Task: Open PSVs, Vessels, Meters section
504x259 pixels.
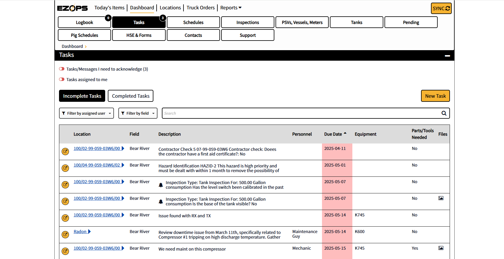Action: click(x=302, y=22)
